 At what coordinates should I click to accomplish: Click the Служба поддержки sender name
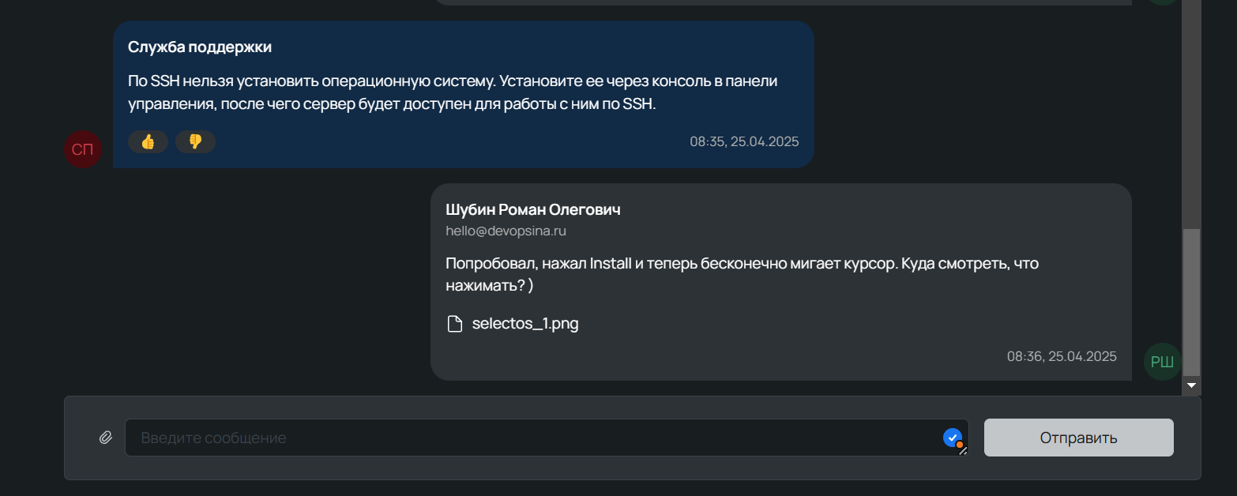[200, 47]
